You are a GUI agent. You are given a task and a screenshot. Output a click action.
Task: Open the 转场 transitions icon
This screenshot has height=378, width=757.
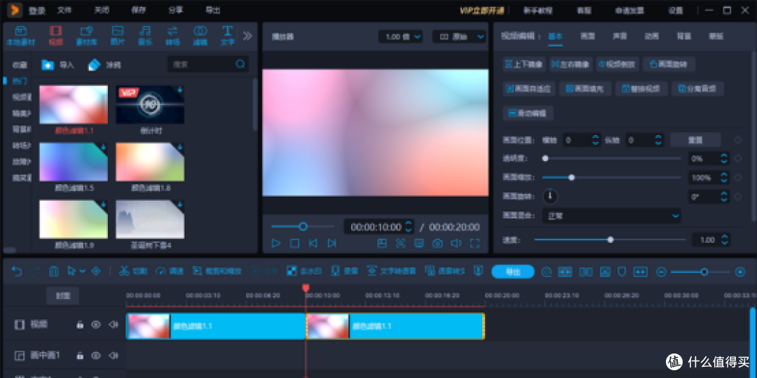(x=172, y=36)
